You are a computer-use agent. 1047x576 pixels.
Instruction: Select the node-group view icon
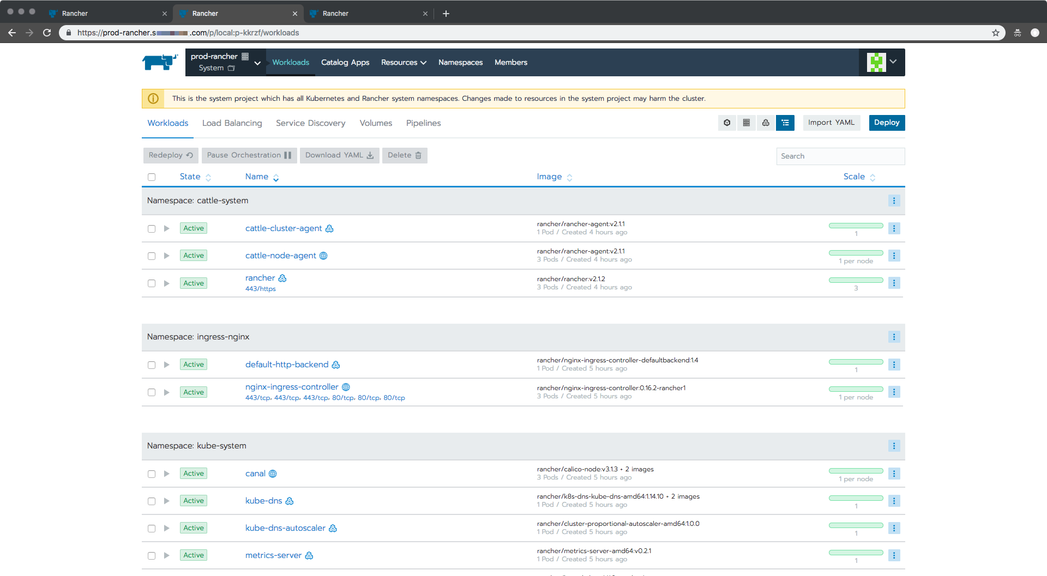point(766,123)
